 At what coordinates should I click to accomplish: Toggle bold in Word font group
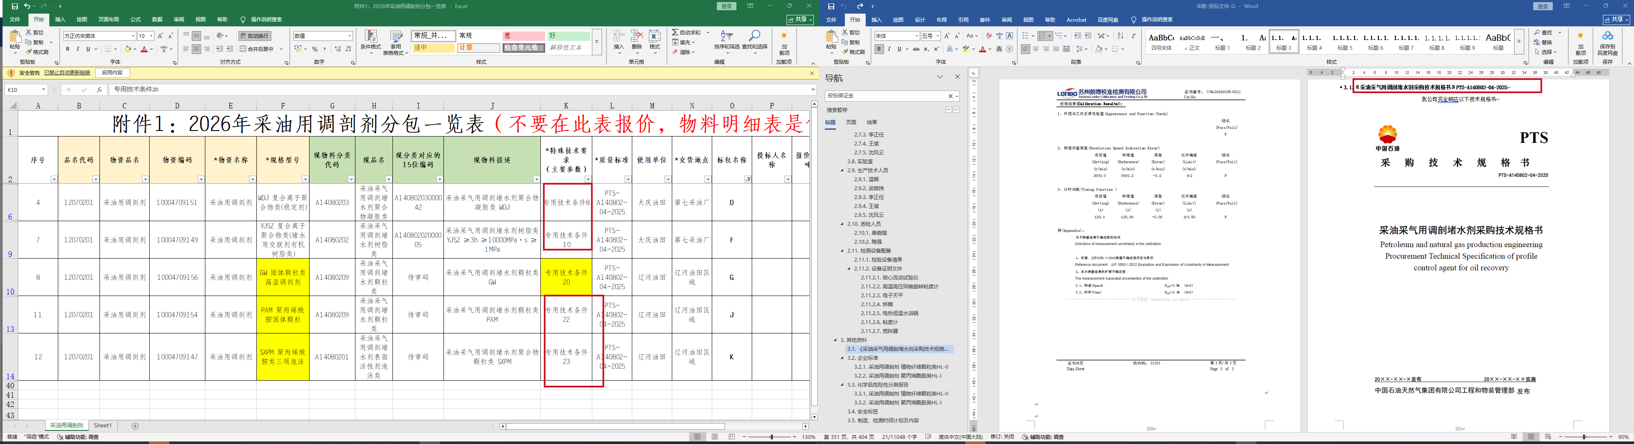[x=879, y=49]
